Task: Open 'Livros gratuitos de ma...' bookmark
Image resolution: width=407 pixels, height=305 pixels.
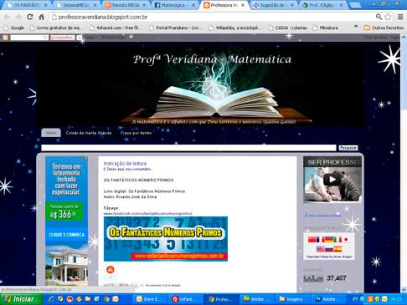Action: (55, 28)
